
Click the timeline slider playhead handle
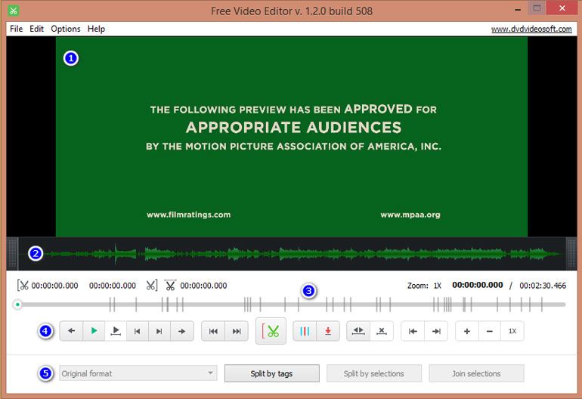pos(17,305)
